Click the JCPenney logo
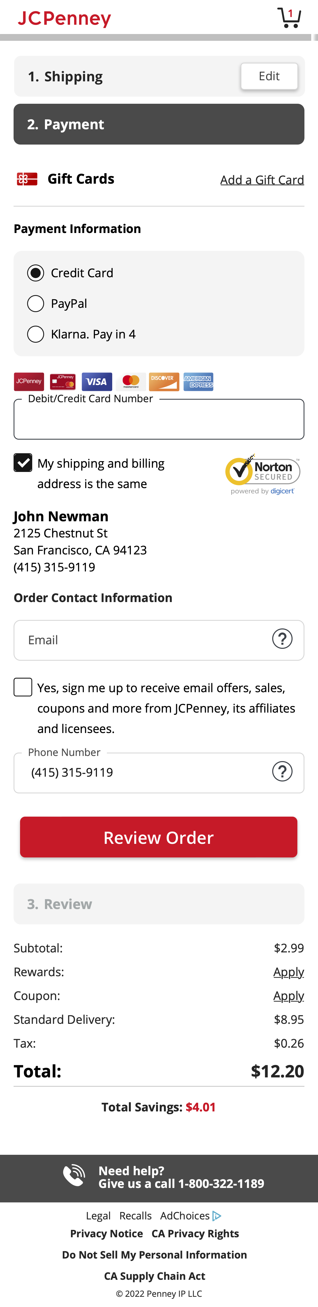 64,18
